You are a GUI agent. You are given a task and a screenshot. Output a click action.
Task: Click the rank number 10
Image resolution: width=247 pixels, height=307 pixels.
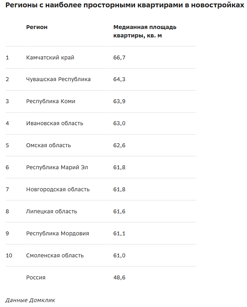click(9, 256)
